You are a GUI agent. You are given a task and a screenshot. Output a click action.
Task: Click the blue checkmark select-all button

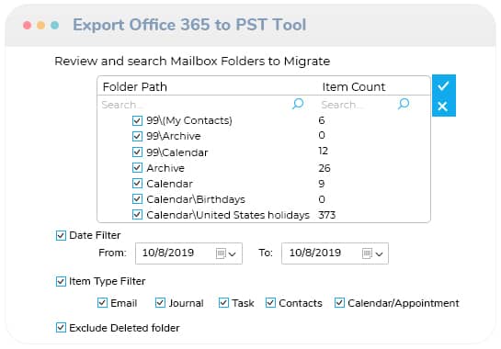coord(443,85)
